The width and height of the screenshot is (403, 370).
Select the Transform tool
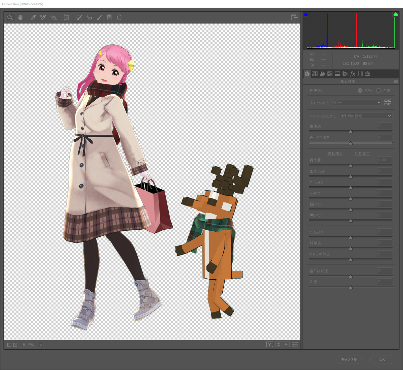66,17
